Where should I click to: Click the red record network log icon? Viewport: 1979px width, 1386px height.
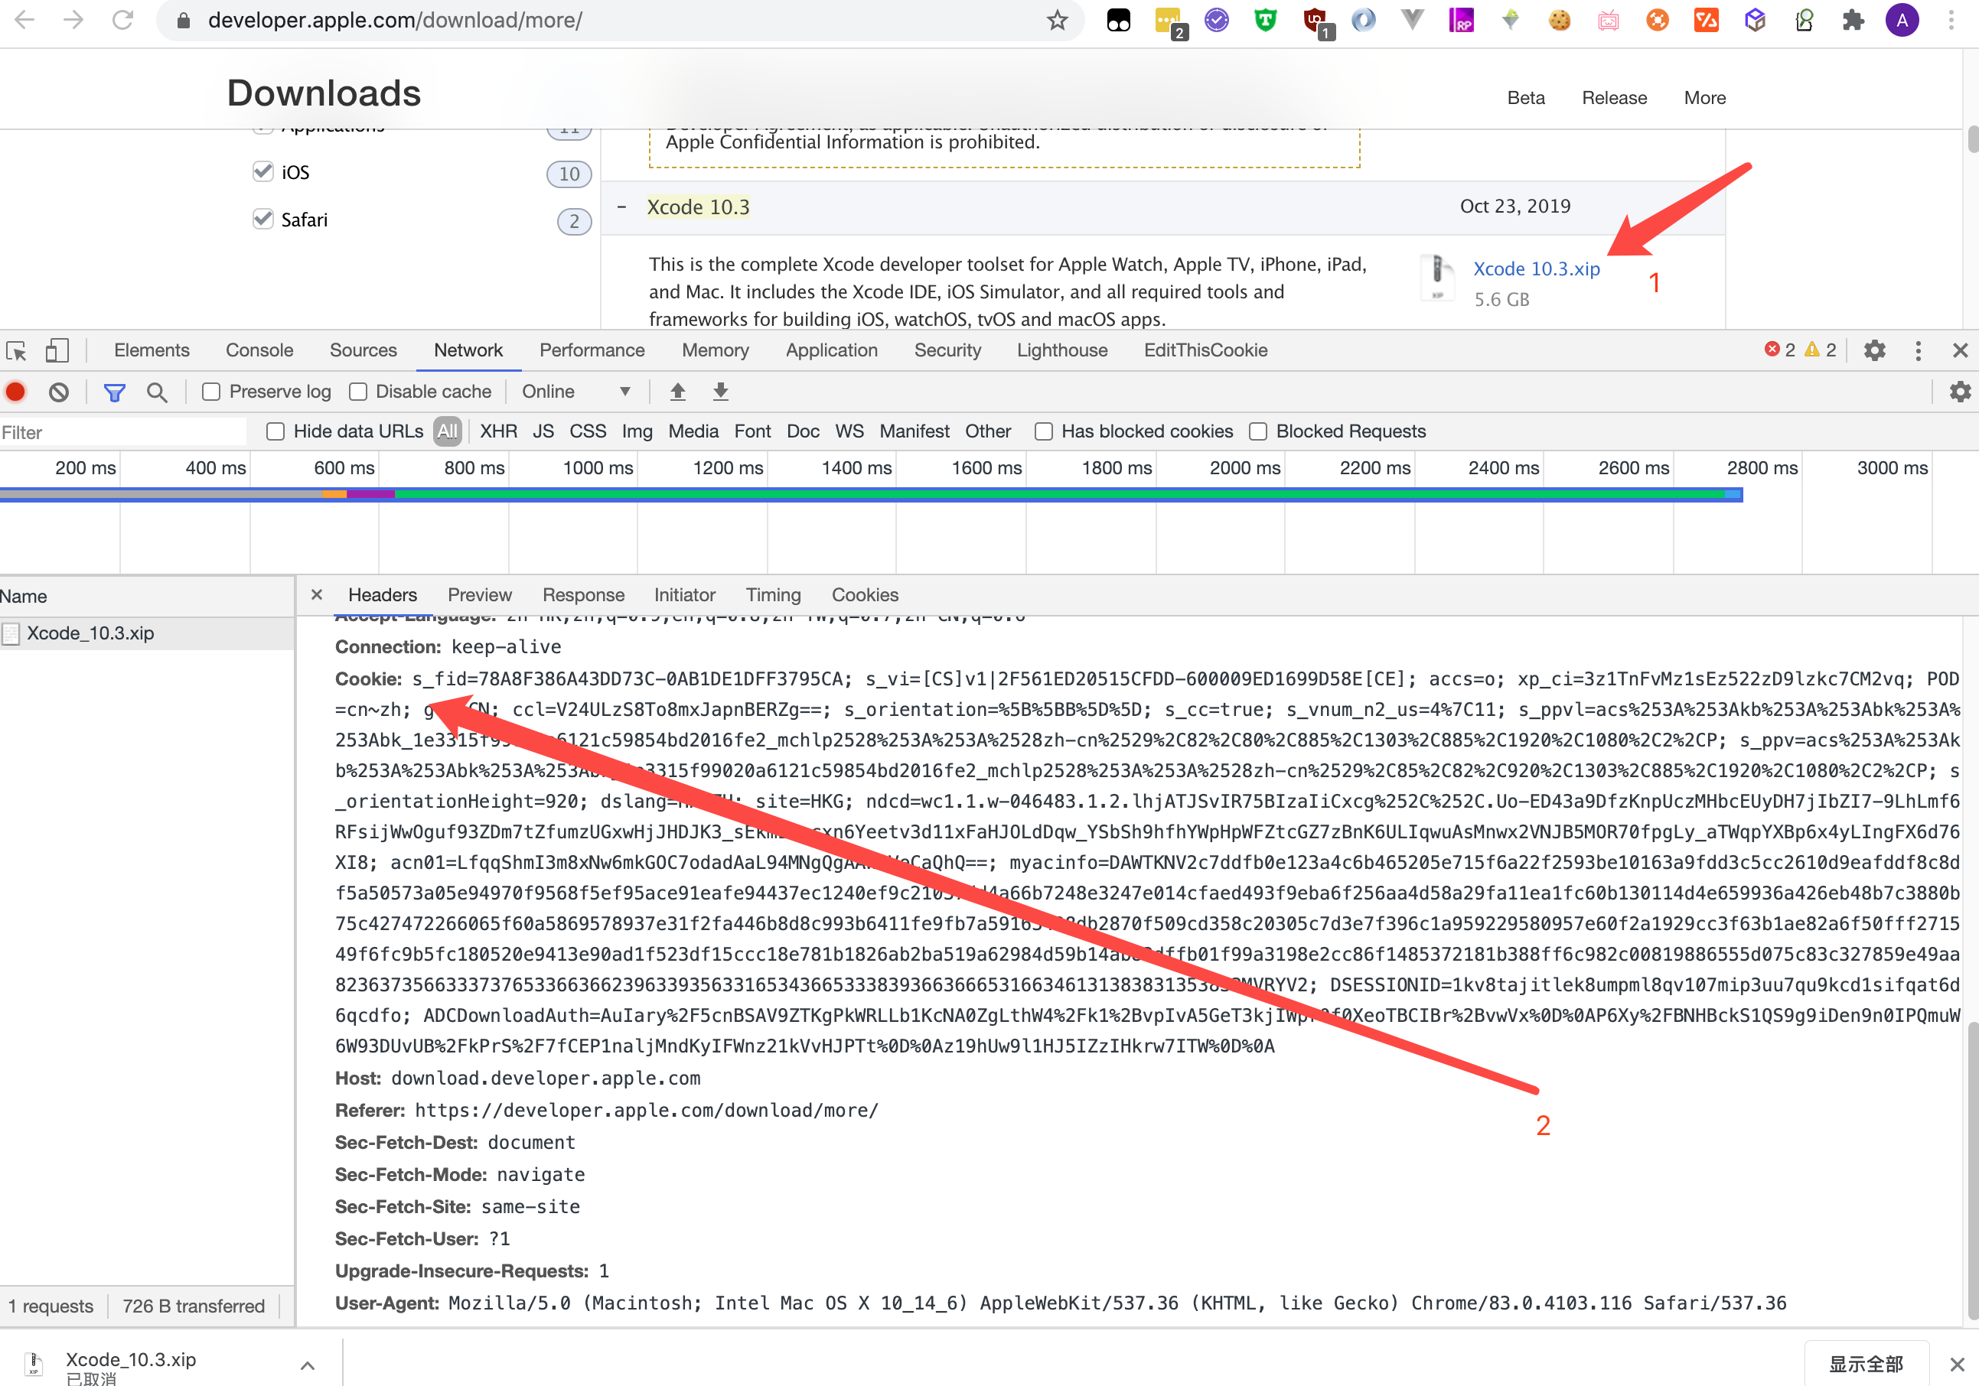[15, 392]
